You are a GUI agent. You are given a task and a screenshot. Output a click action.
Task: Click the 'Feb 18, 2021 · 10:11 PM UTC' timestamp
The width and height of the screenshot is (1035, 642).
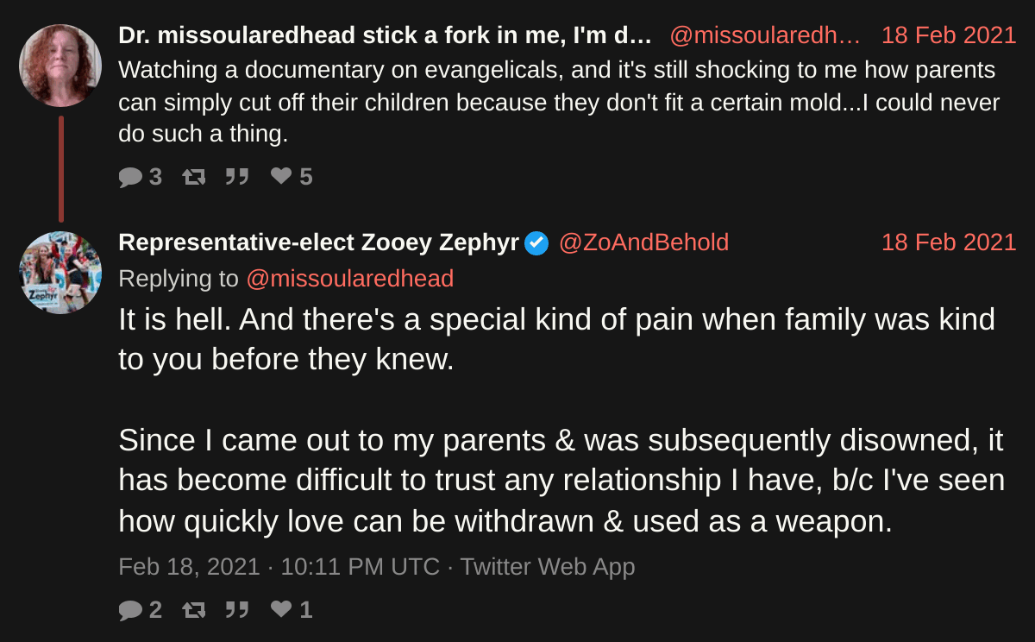(x=279, y=567)
